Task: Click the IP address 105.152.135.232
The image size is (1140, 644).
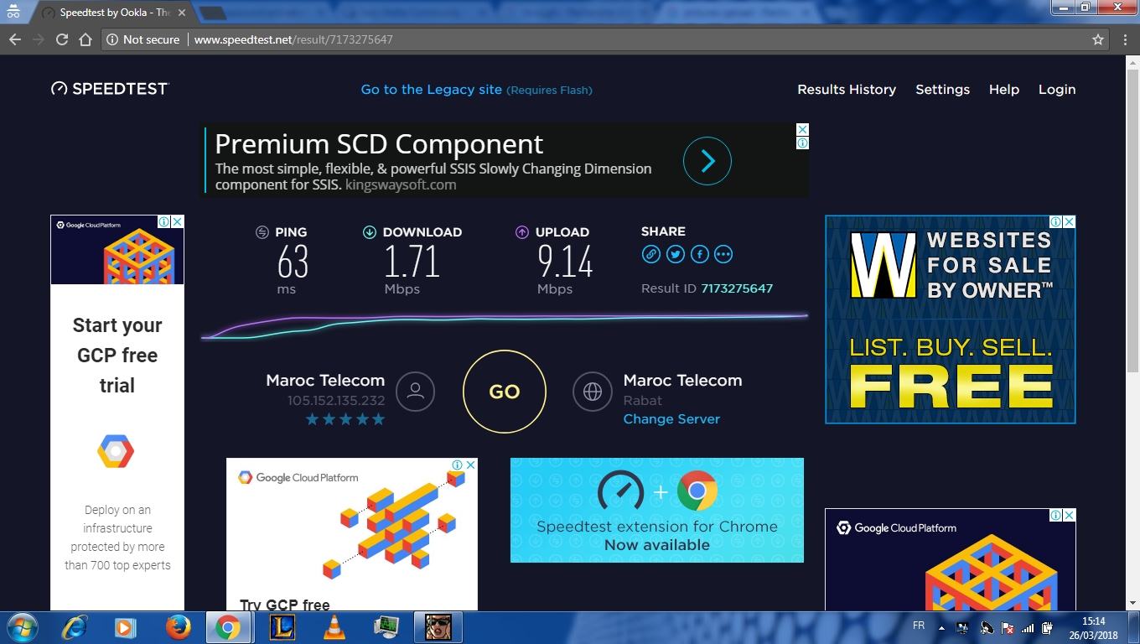Action: click(336, 401)
